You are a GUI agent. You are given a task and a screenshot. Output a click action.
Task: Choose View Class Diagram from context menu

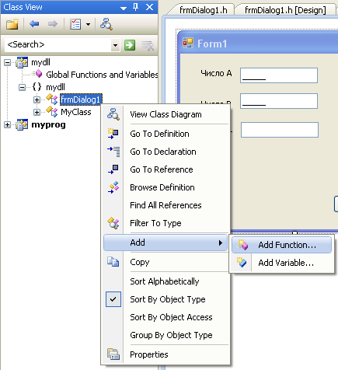click(x=166, y=114)
